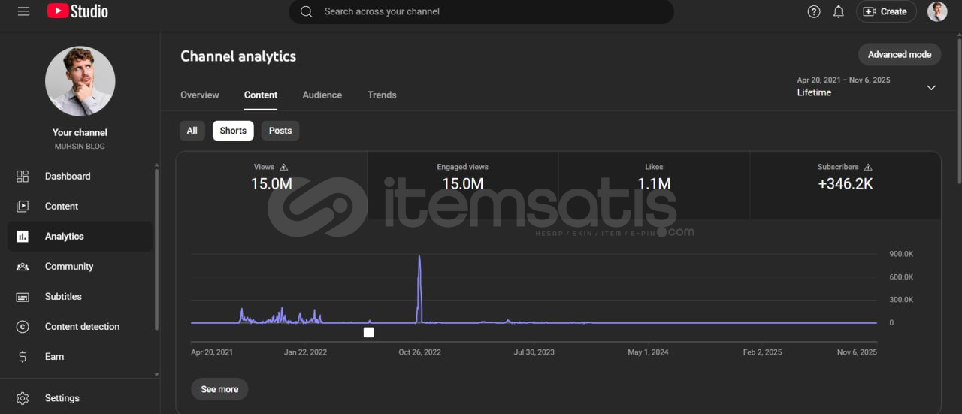This screenshot has height=414, width=962.
Task: Click the YouTube Studio logo
Action: [x=77, y=11]
